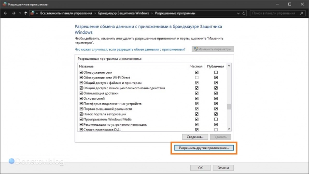Go forward with the forward arrow

pos(14,13)
